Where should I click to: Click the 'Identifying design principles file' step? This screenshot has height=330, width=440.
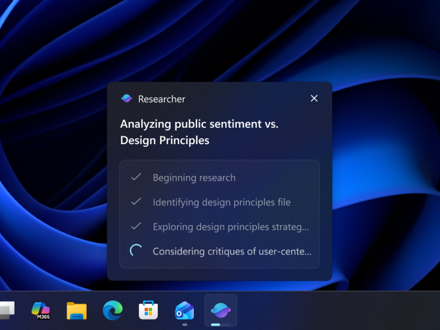(222, 202)
